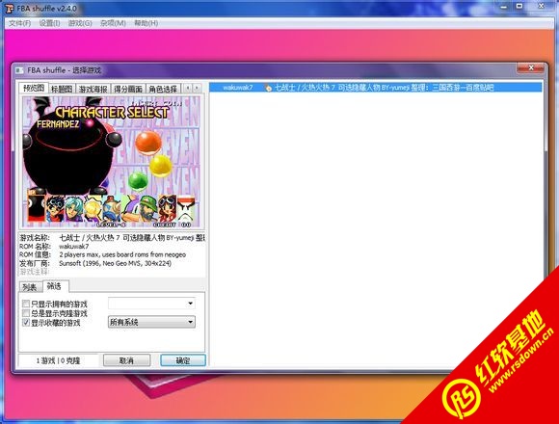Close the 选择游戏 dialog
Image resolution: width=559 pixels, height=424 pixels.
(x=531, y=68)
